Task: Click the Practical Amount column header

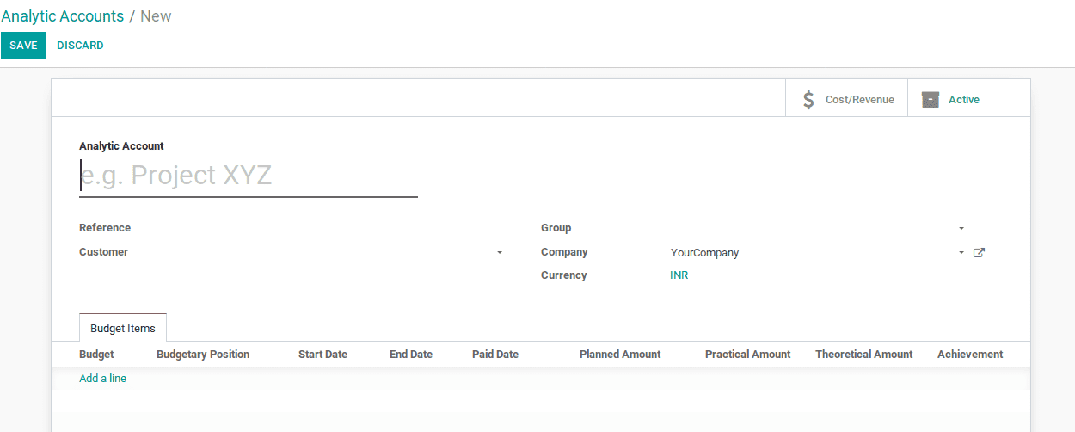Action: (747, 355)
